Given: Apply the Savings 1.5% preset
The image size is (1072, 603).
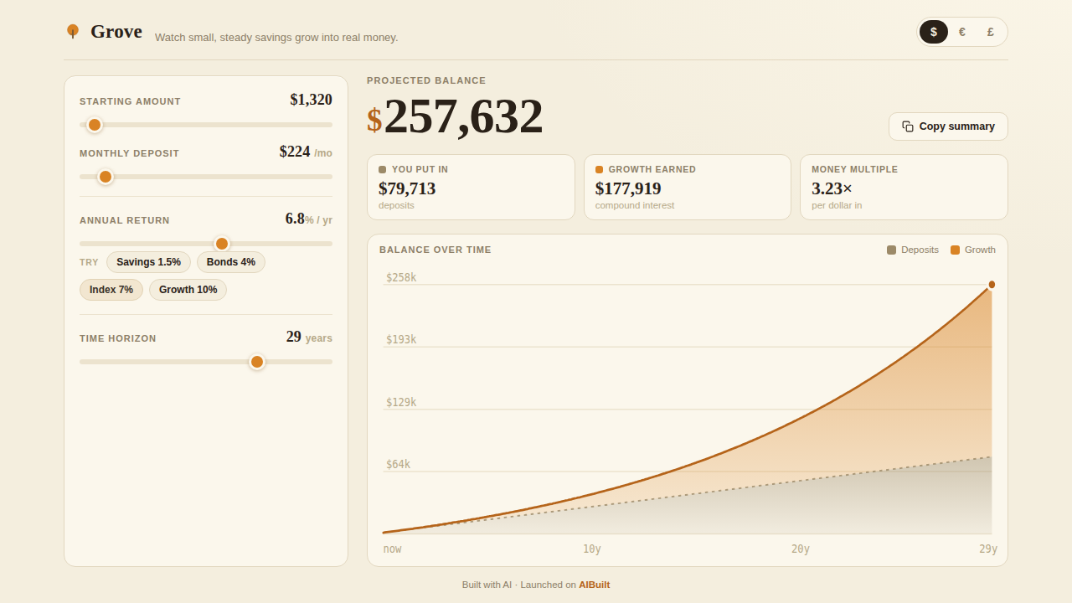Looking at the screenshot, I should point(149,262).
